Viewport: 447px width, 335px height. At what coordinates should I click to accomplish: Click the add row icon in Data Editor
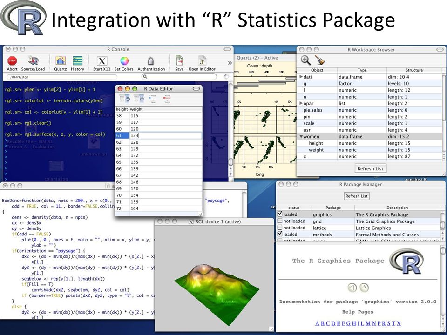[x=153, y=99]
